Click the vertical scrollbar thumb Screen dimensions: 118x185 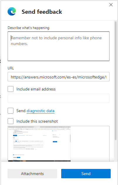116,81
